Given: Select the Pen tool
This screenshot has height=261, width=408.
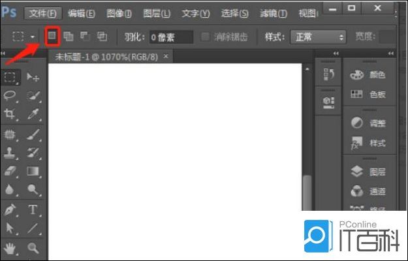Looking at the screenshot, I should pos(10,209).
